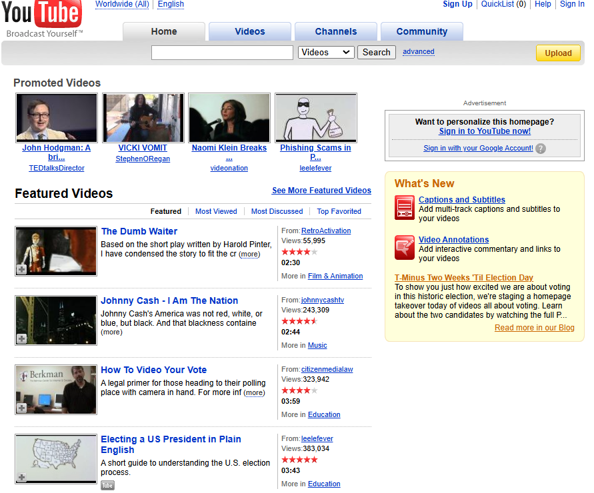Open the Community tab
594x493 pixels.
point(422,31)
